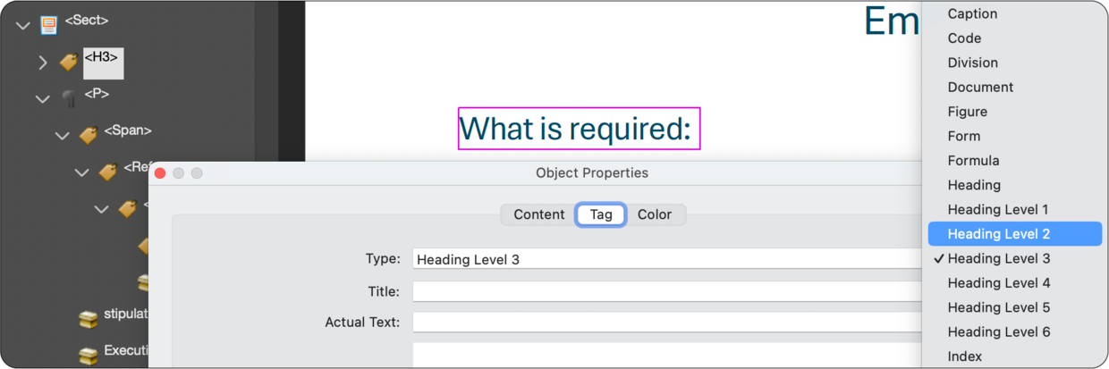1109x369 pixels.
Task: Expand the H3 tag node
Action: (42, 63)
